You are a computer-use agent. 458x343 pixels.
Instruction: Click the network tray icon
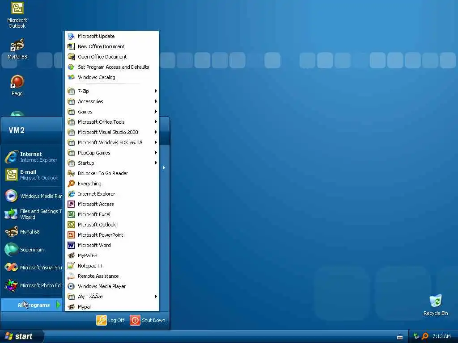click(x=416, y=336)
